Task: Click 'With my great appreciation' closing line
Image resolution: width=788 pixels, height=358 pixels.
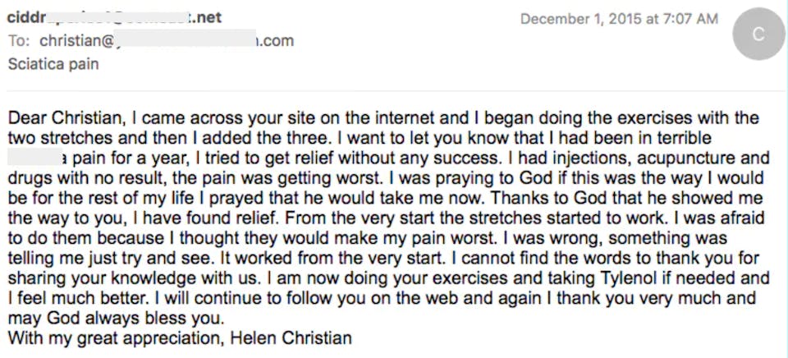Action: 115,338
